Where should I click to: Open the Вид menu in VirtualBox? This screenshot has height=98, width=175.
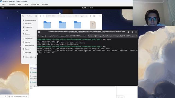(19, 4)
